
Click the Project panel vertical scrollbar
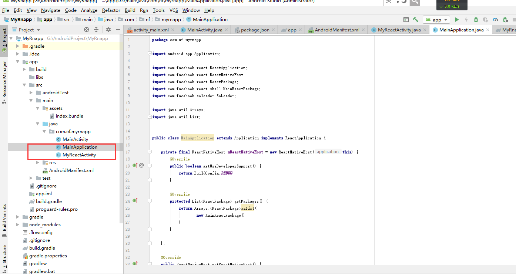tap(121, 129)
